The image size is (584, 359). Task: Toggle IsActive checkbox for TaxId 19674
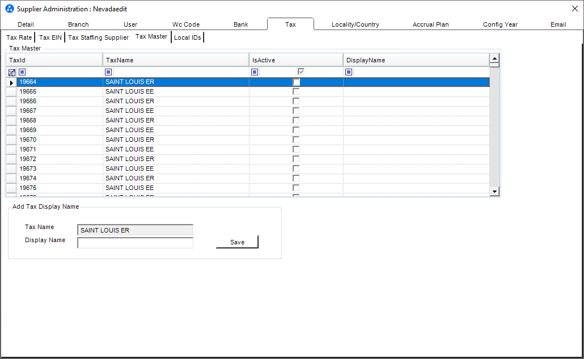[x=296, y=179]
